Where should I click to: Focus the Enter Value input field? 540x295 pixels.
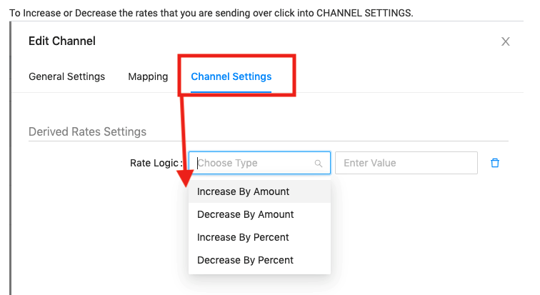[406, 163]
